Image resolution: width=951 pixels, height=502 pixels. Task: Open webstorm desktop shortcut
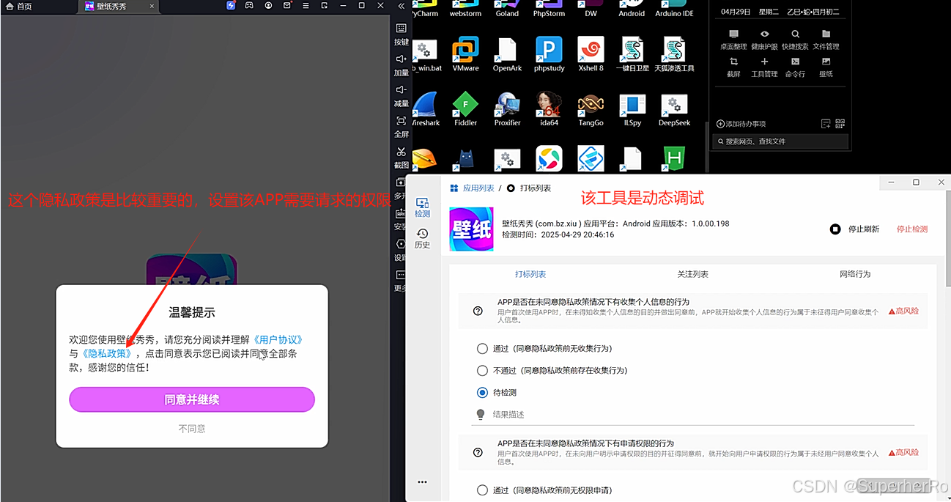465,10
